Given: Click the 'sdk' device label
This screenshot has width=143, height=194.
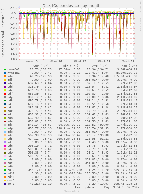Looking at the screenshot, I should [x=10, y=111].
